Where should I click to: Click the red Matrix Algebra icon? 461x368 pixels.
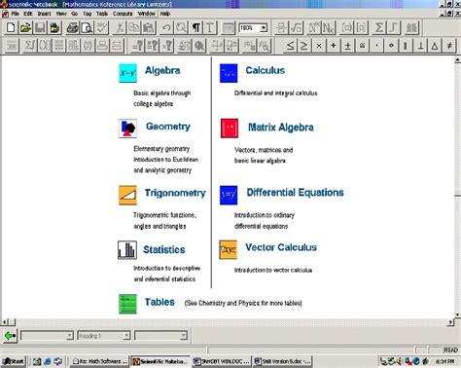click(230, 129)
